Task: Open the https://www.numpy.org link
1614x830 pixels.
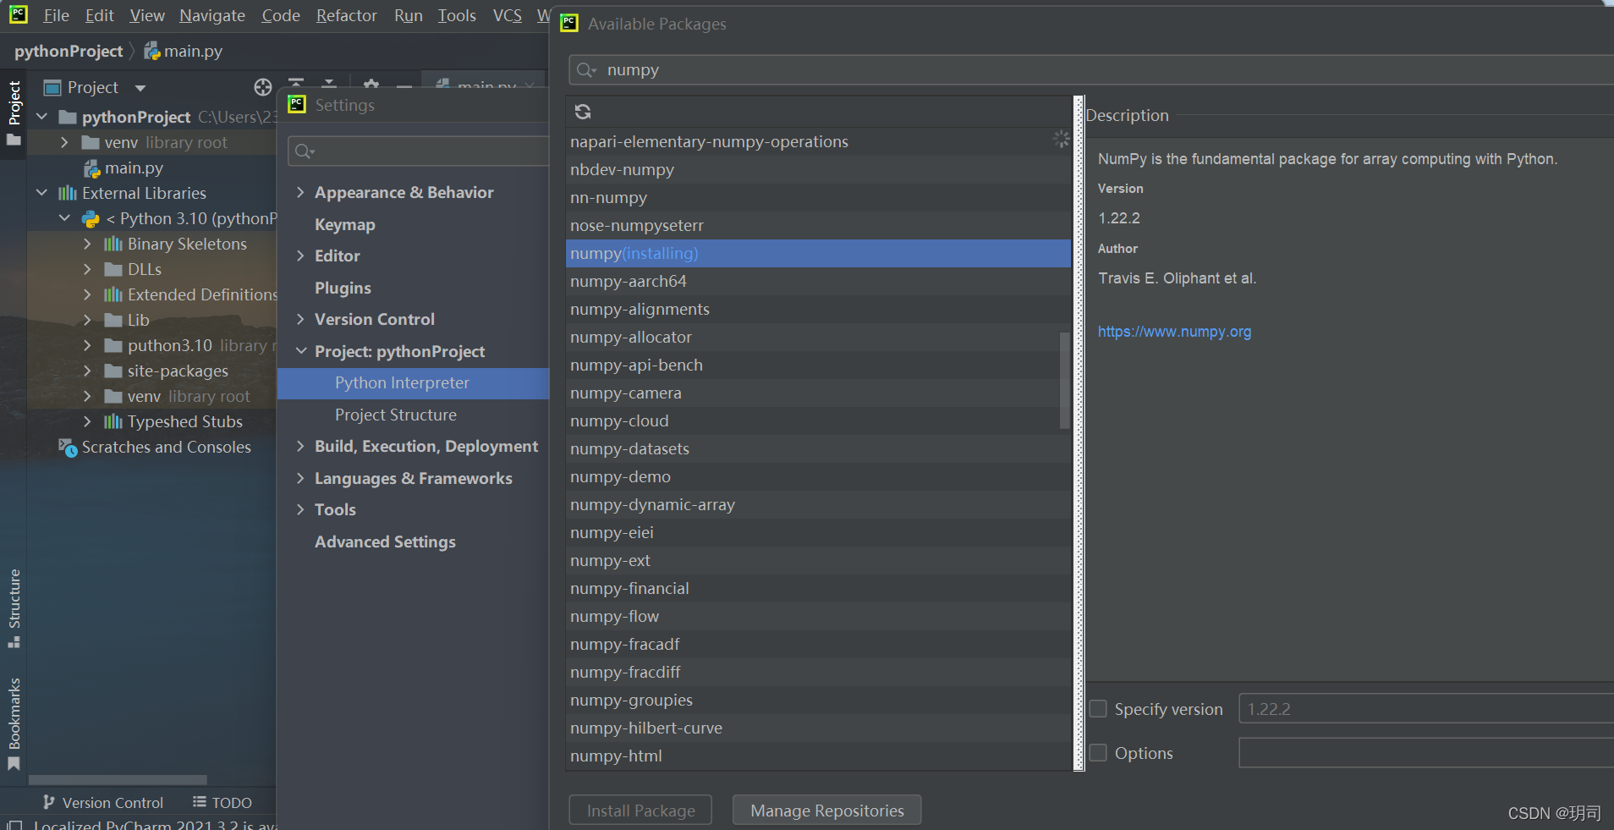Action: click(1174, 332)
